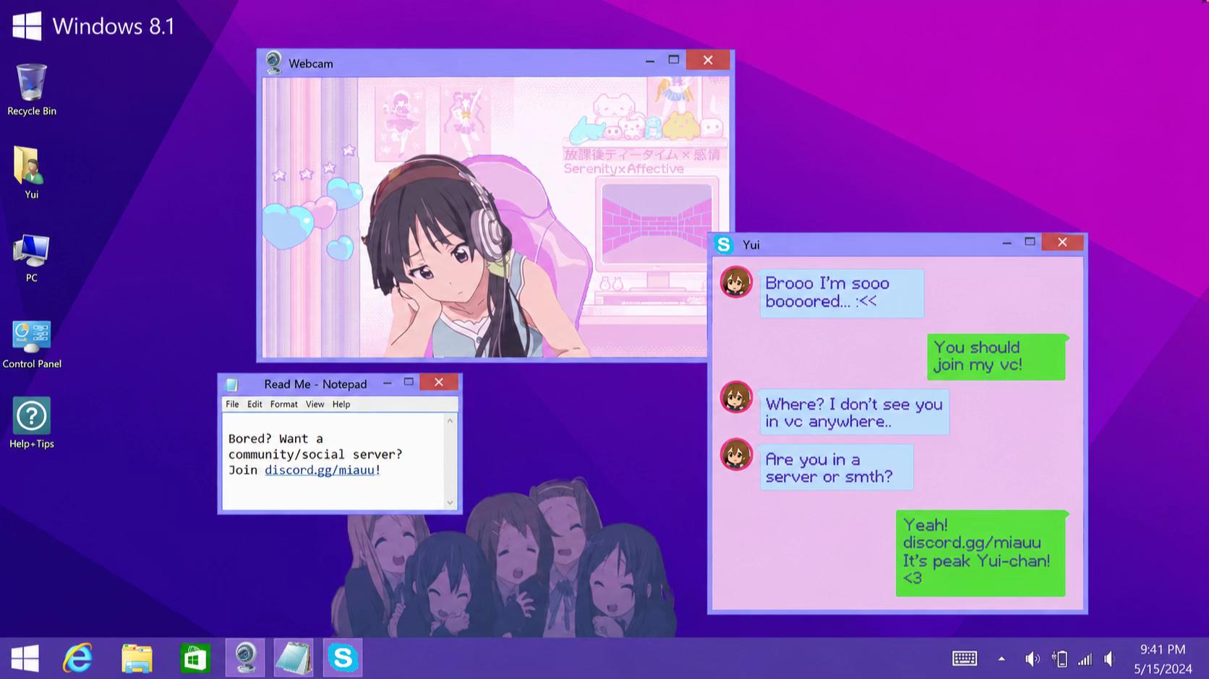1209x679 pixels.
Task: Switch to Skype in the taskbar
Action: pyautogui.click(x=343, y=658)
